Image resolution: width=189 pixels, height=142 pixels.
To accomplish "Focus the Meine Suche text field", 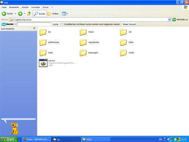I will pos(34,24).
